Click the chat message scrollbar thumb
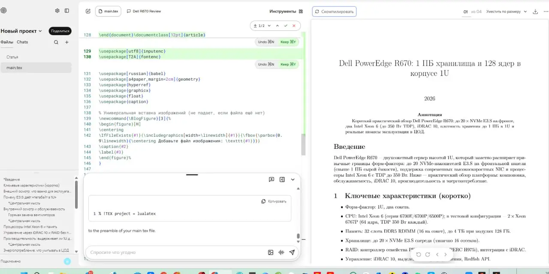The height and width of the screenshot is (274, 549). (298, 236)
